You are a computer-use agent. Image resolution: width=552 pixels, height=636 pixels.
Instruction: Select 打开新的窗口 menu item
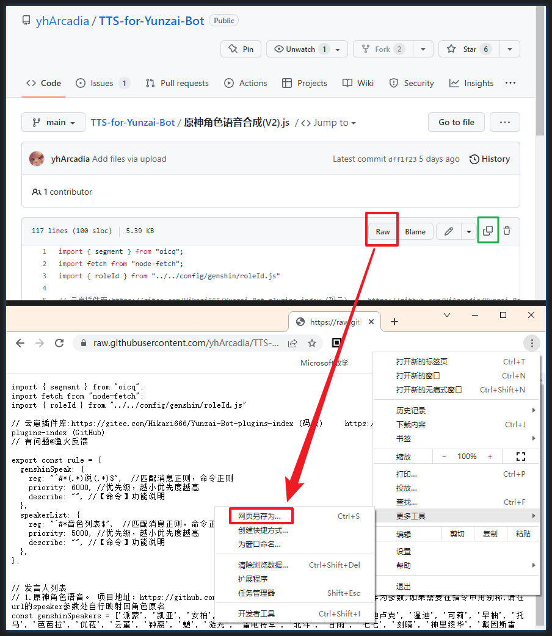point(457,376)
